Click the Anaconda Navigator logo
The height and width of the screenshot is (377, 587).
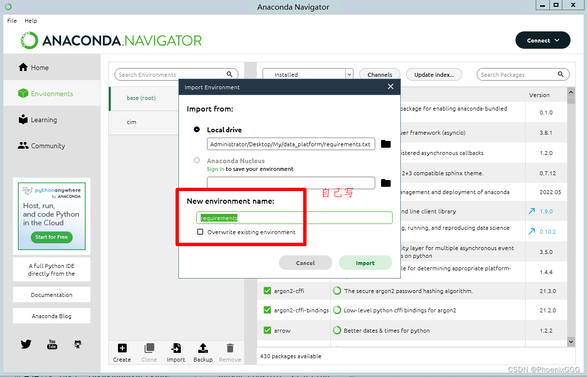[x=111, y=41]
